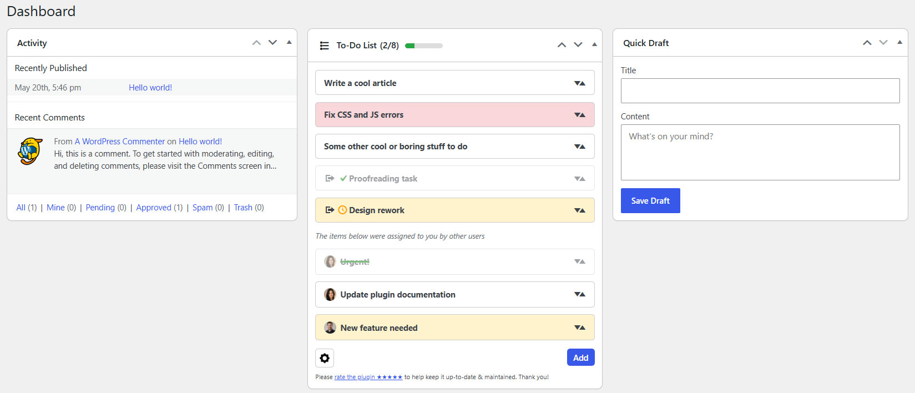Viewport: 915px width, 393px height.
Task: Expand 'Proofreading task' options arrow
Action: (x=580, y=179)
